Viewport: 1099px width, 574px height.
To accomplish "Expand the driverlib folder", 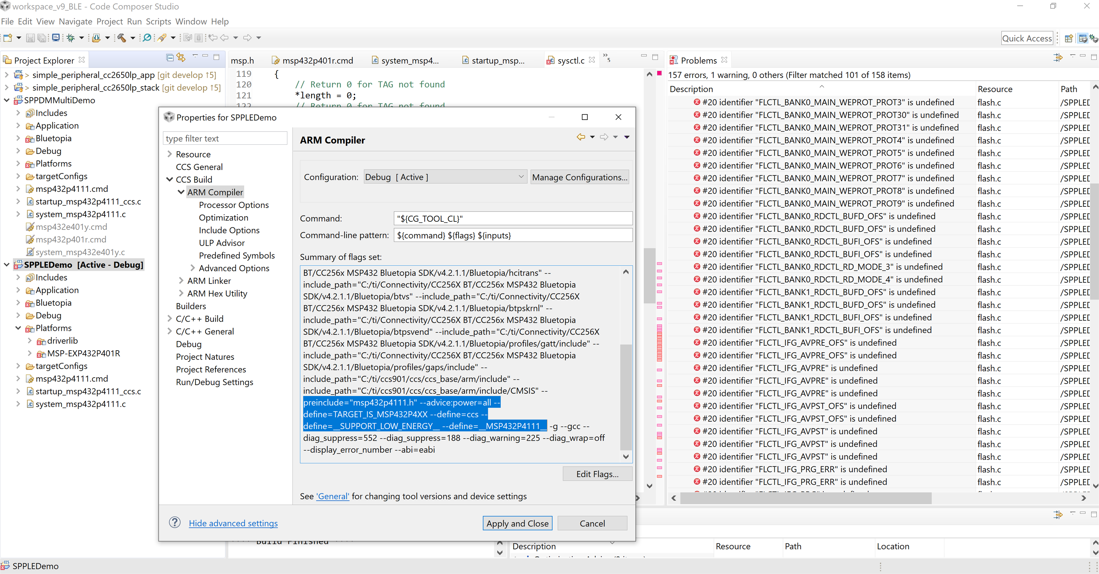I will (x=29, y=340).
